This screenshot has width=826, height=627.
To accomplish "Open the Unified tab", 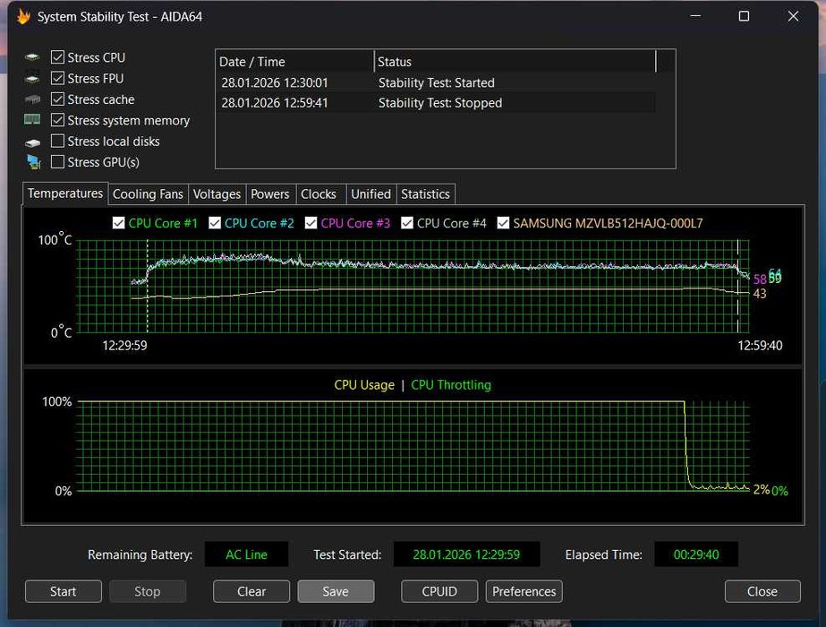I will [370, 194].
